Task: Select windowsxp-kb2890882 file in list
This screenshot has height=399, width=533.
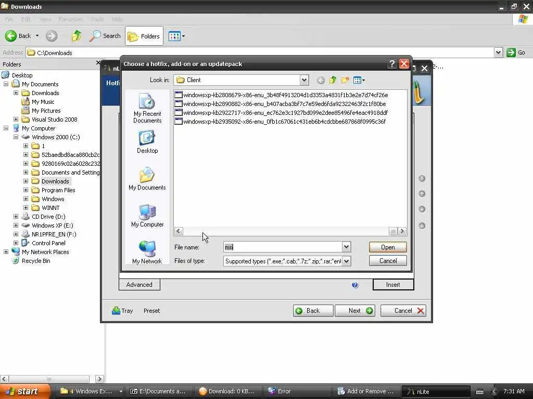Action: point(280,104)
